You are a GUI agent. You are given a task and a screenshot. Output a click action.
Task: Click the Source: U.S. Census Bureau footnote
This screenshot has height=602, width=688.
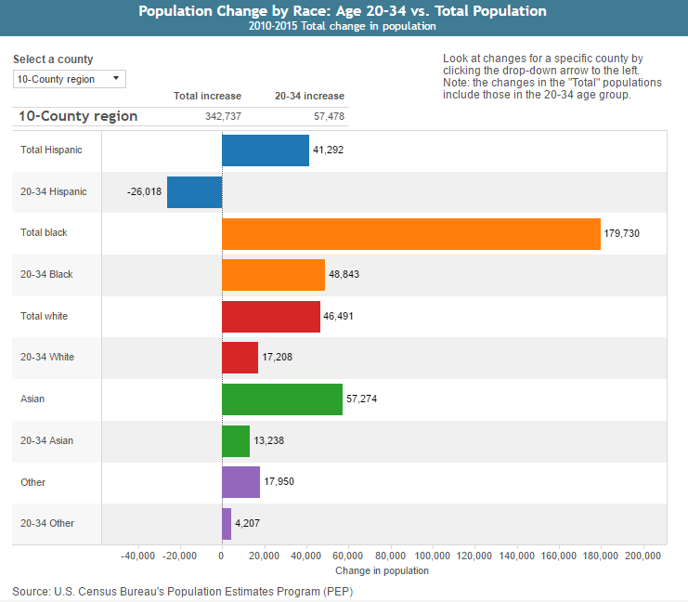point(183,592)
